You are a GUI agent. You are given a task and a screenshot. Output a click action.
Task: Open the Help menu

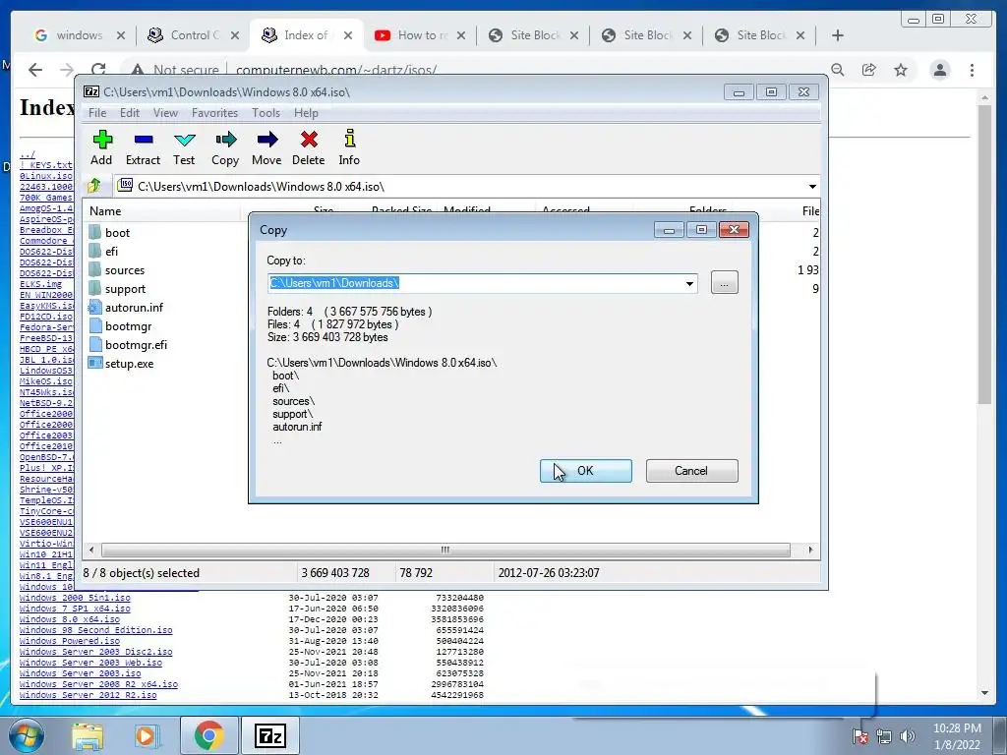pos(307,113)
